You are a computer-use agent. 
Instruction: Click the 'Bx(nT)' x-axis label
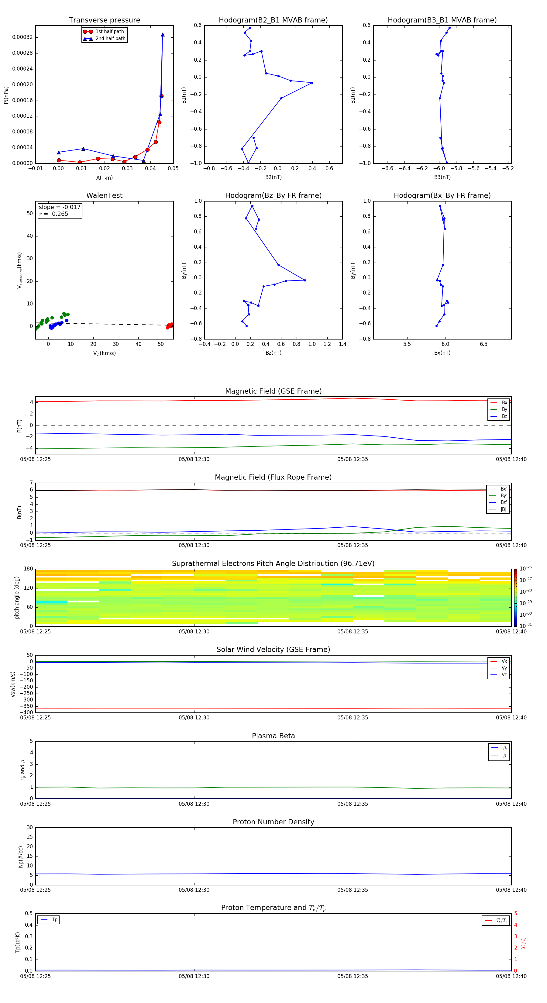442,353
